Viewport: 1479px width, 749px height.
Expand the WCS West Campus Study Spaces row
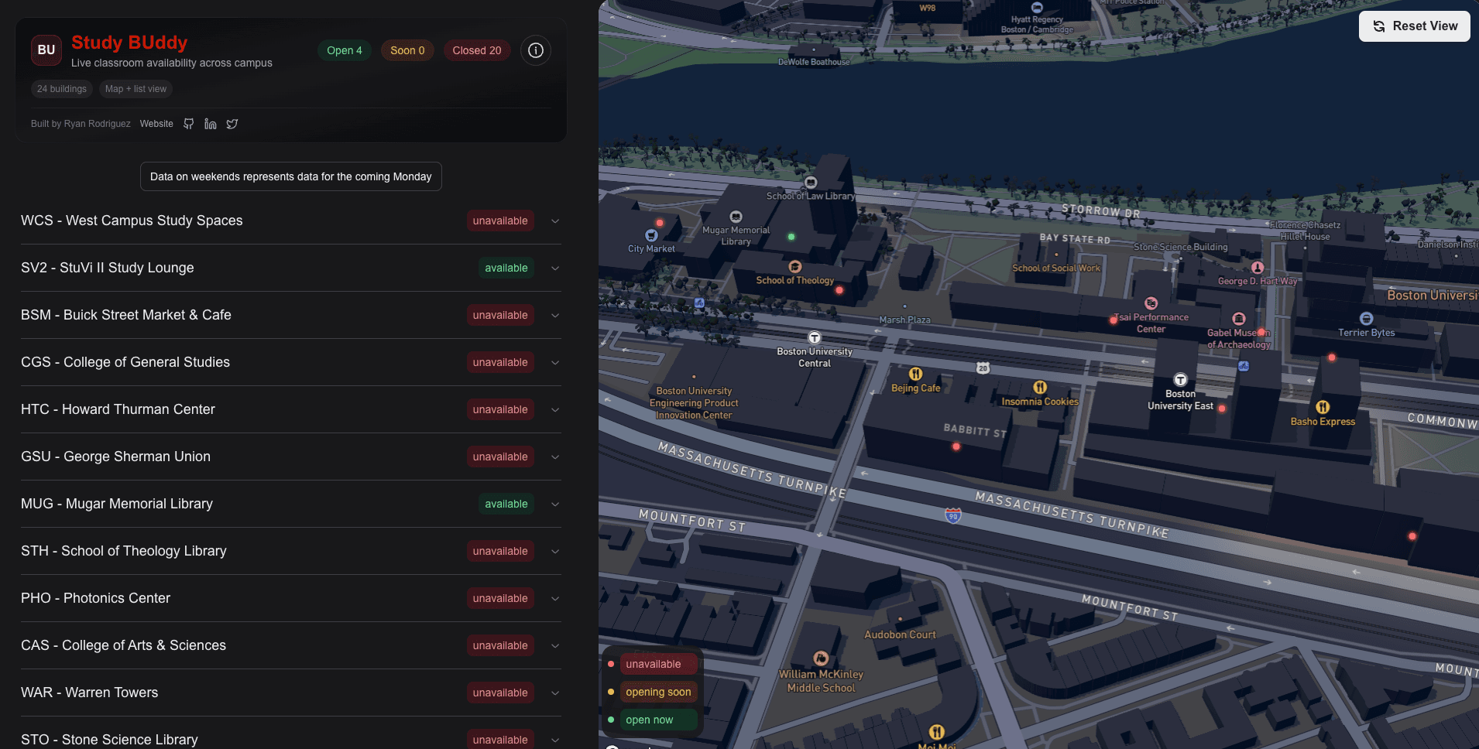click(x=555, y=221)
